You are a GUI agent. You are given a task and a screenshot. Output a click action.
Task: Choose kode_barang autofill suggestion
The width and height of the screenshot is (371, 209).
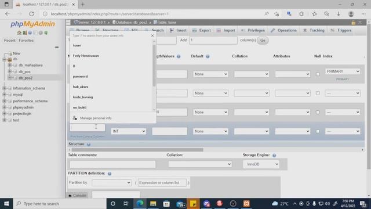[83, 97]
